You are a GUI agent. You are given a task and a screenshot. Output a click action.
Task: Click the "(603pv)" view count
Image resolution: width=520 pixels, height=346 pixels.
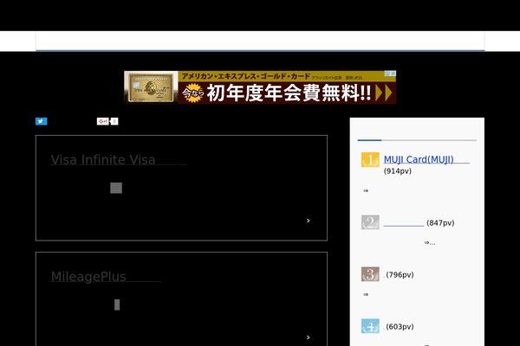tap(400, 327)
